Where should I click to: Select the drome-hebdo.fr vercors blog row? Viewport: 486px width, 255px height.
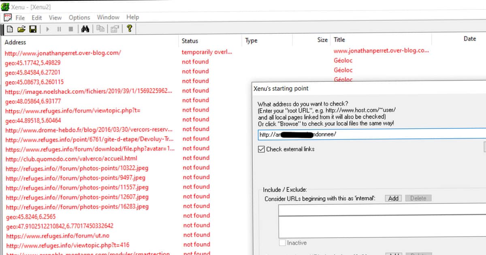(89, 130)
